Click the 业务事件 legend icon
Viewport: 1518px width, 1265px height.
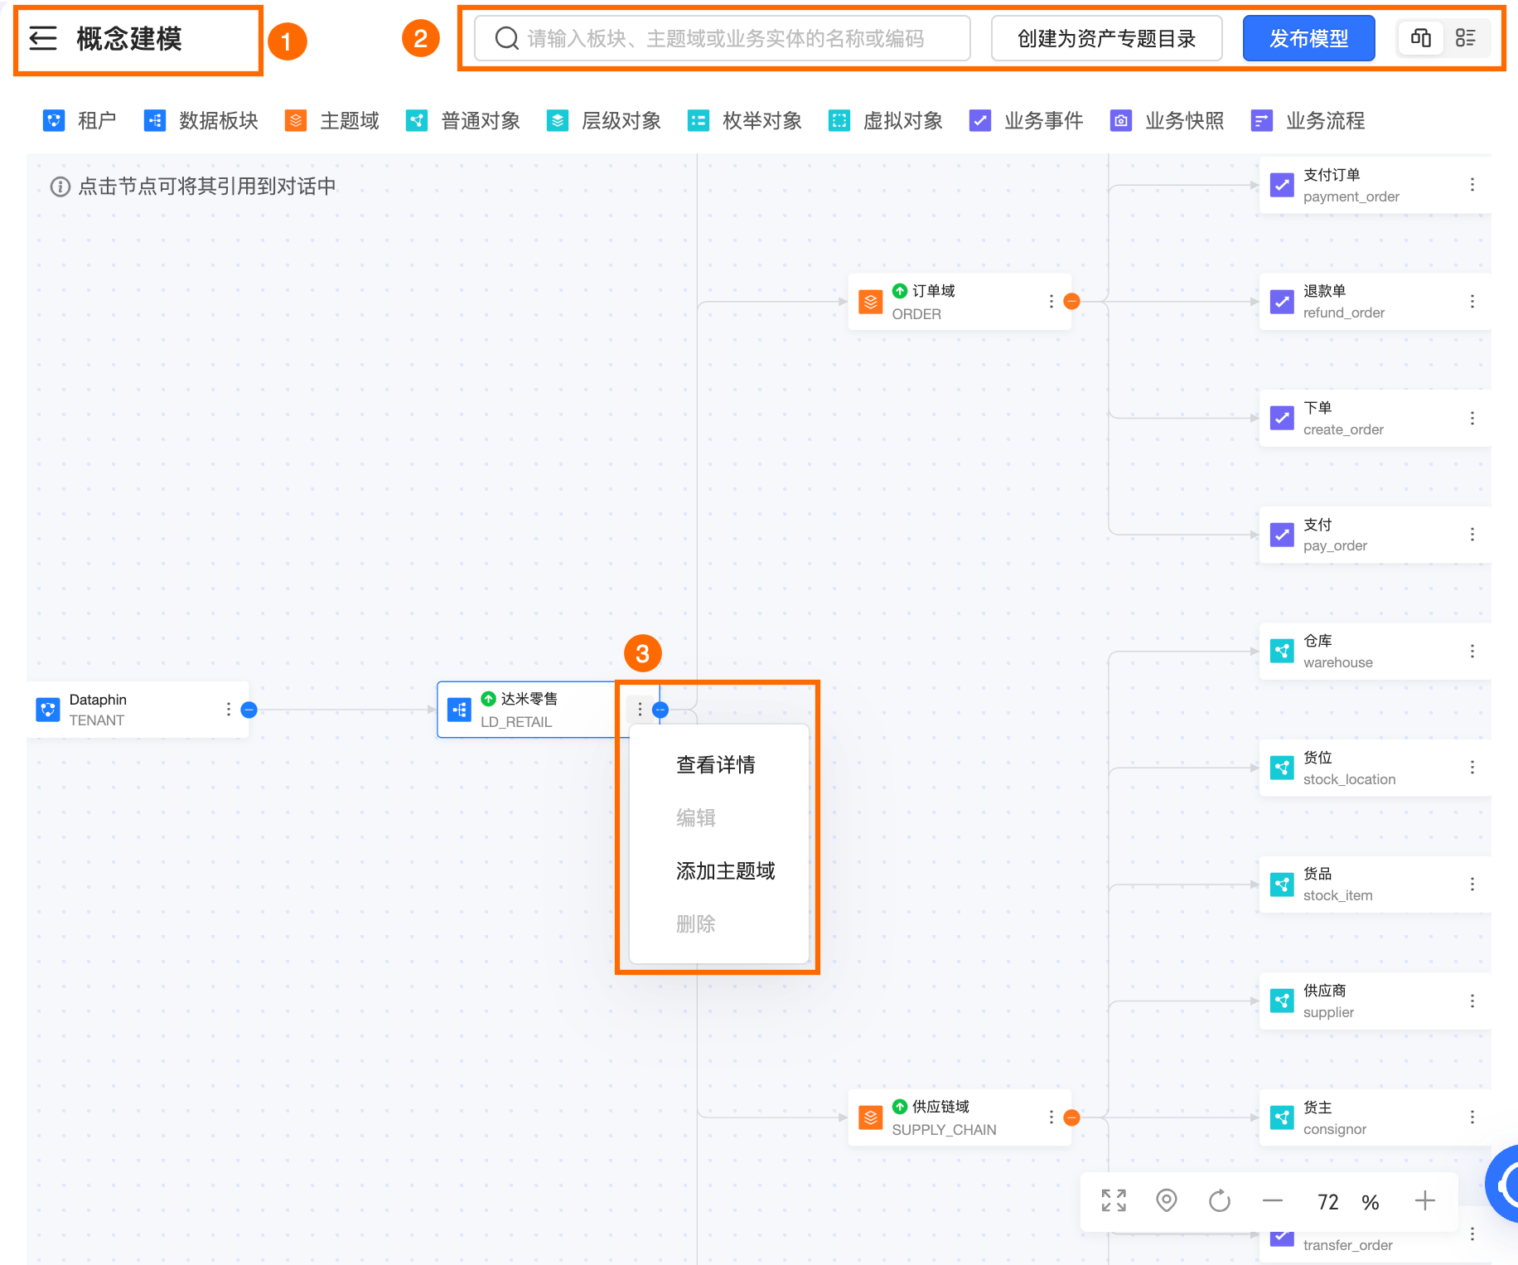[980, 121]
